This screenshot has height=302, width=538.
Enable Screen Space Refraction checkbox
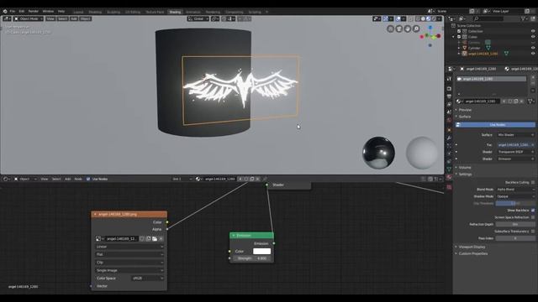533,217
